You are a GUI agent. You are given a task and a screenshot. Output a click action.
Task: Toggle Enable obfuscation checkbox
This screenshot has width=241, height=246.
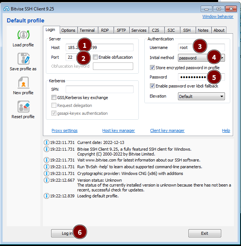pos(95,57)
